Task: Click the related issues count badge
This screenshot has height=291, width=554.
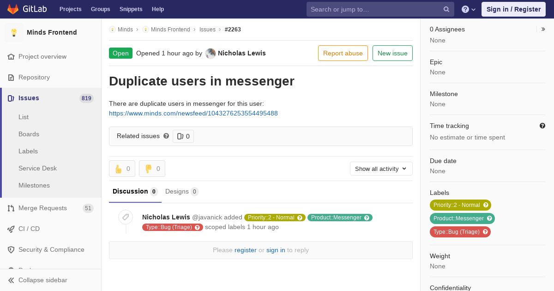Action: point(183,136)
